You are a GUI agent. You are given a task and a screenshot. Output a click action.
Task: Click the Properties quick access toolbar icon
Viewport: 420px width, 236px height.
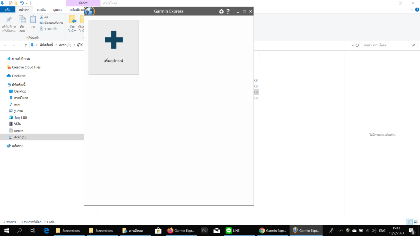pyautogui.click(x=11, y=3)
